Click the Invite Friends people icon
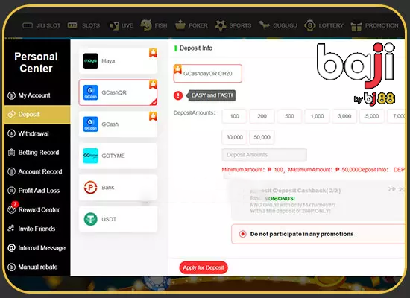 (11, 229)
